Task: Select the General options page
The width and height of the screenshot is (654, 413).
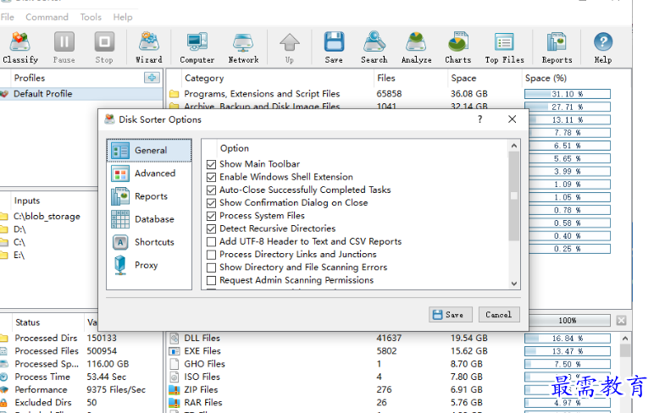Action: [x=149, y=151]
